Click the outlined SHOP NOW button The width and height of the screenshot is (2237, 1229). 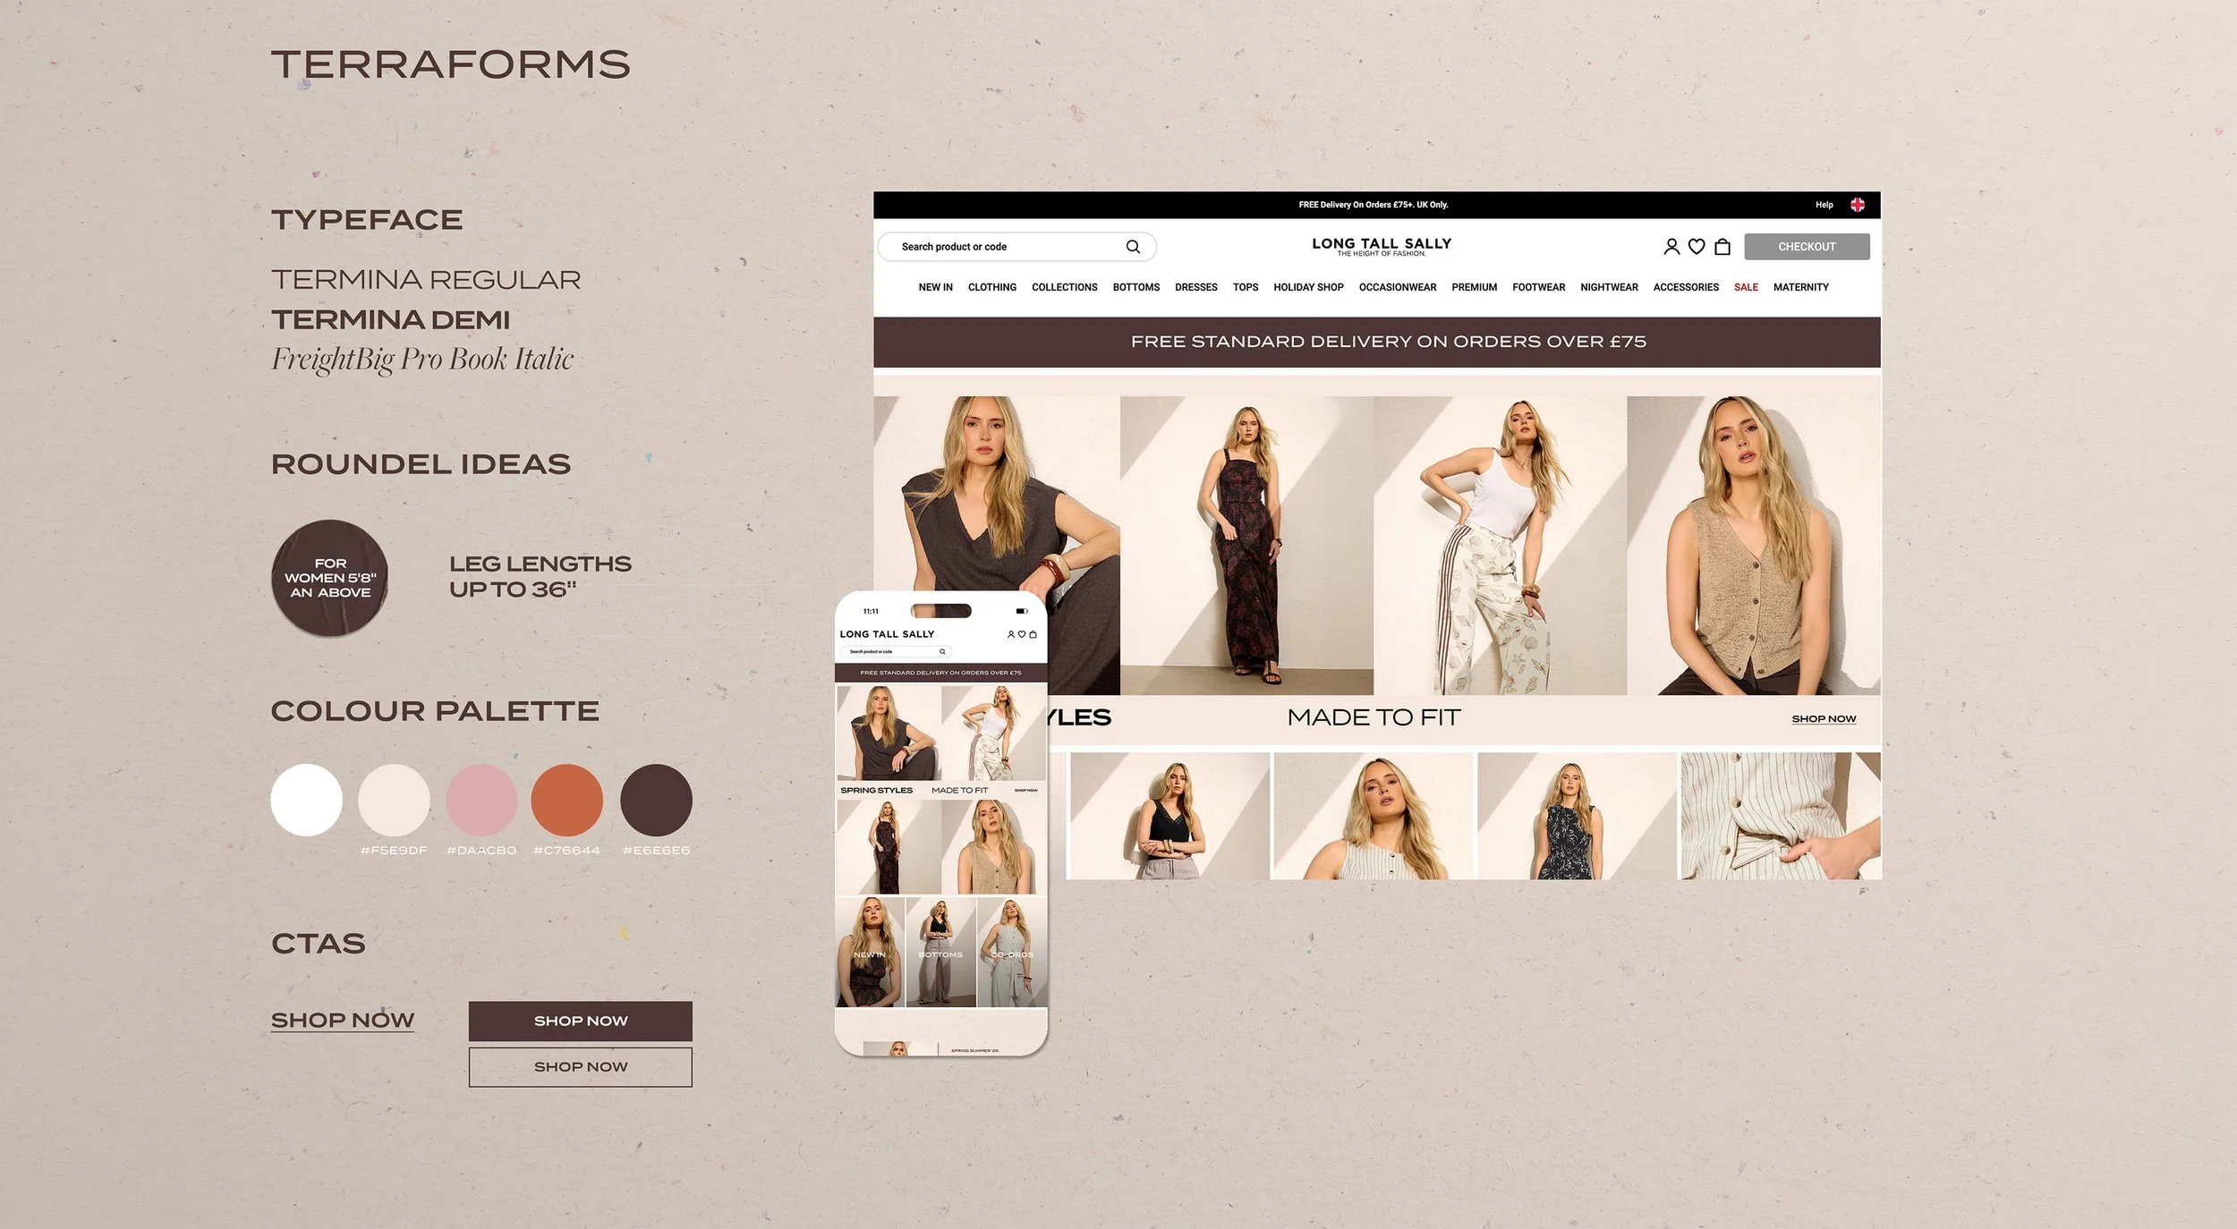tap(580, 1067)
